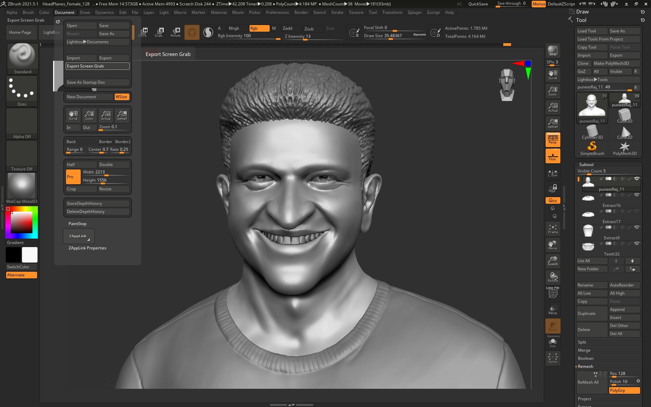Click the Frame icon to fit the model

click(x=553, y=229)
